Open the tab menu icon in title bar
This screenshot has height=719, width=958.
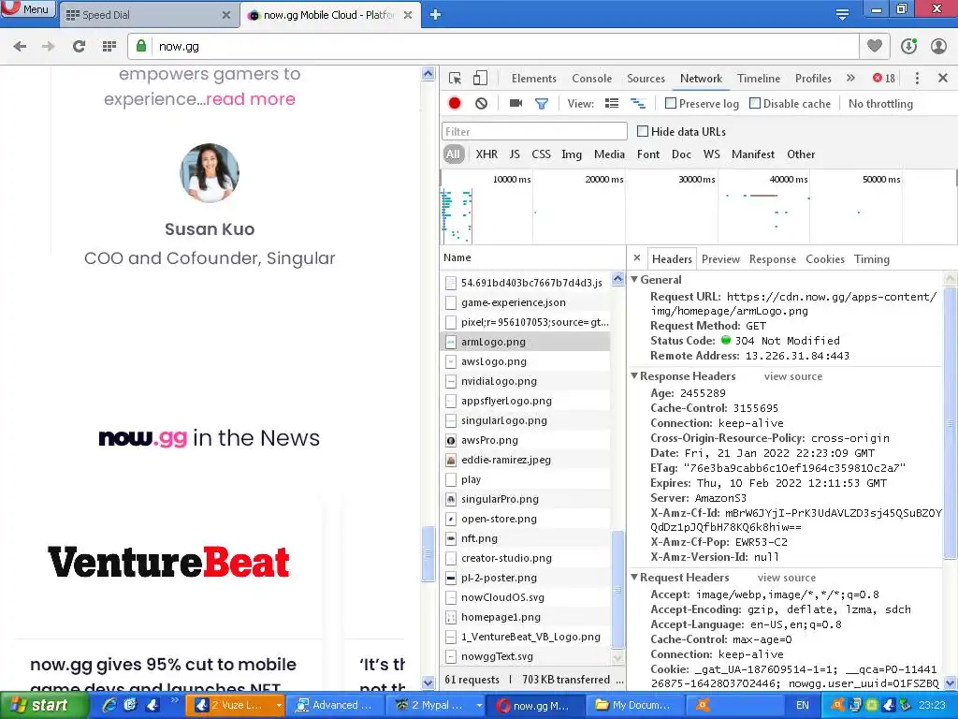pos(842,15)
